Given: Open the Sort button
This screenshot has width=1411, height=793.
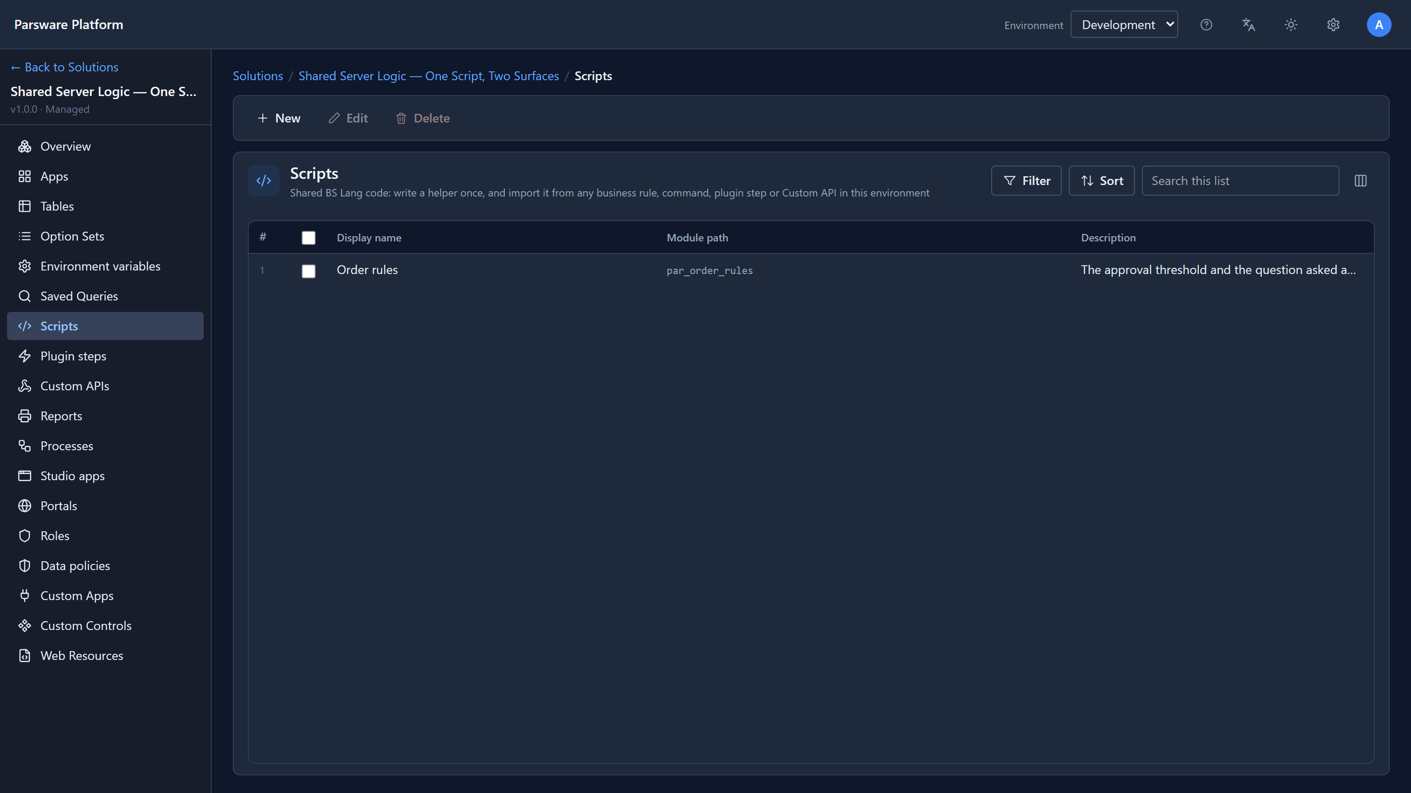Looking at the screenshot, I should [1101, 181].
